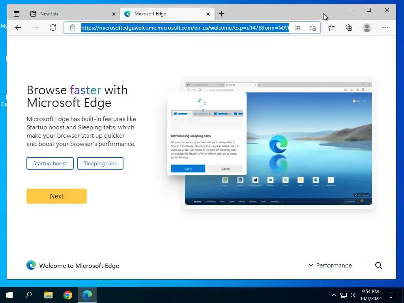Click the Welcome to Microsoft Edge logo

[x=31, y=265]
